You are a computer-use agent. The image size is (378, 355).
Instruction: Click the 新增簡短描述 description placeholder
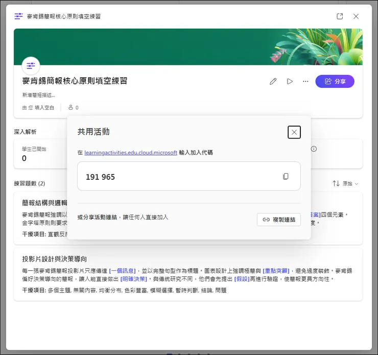[x=39, y=95]
